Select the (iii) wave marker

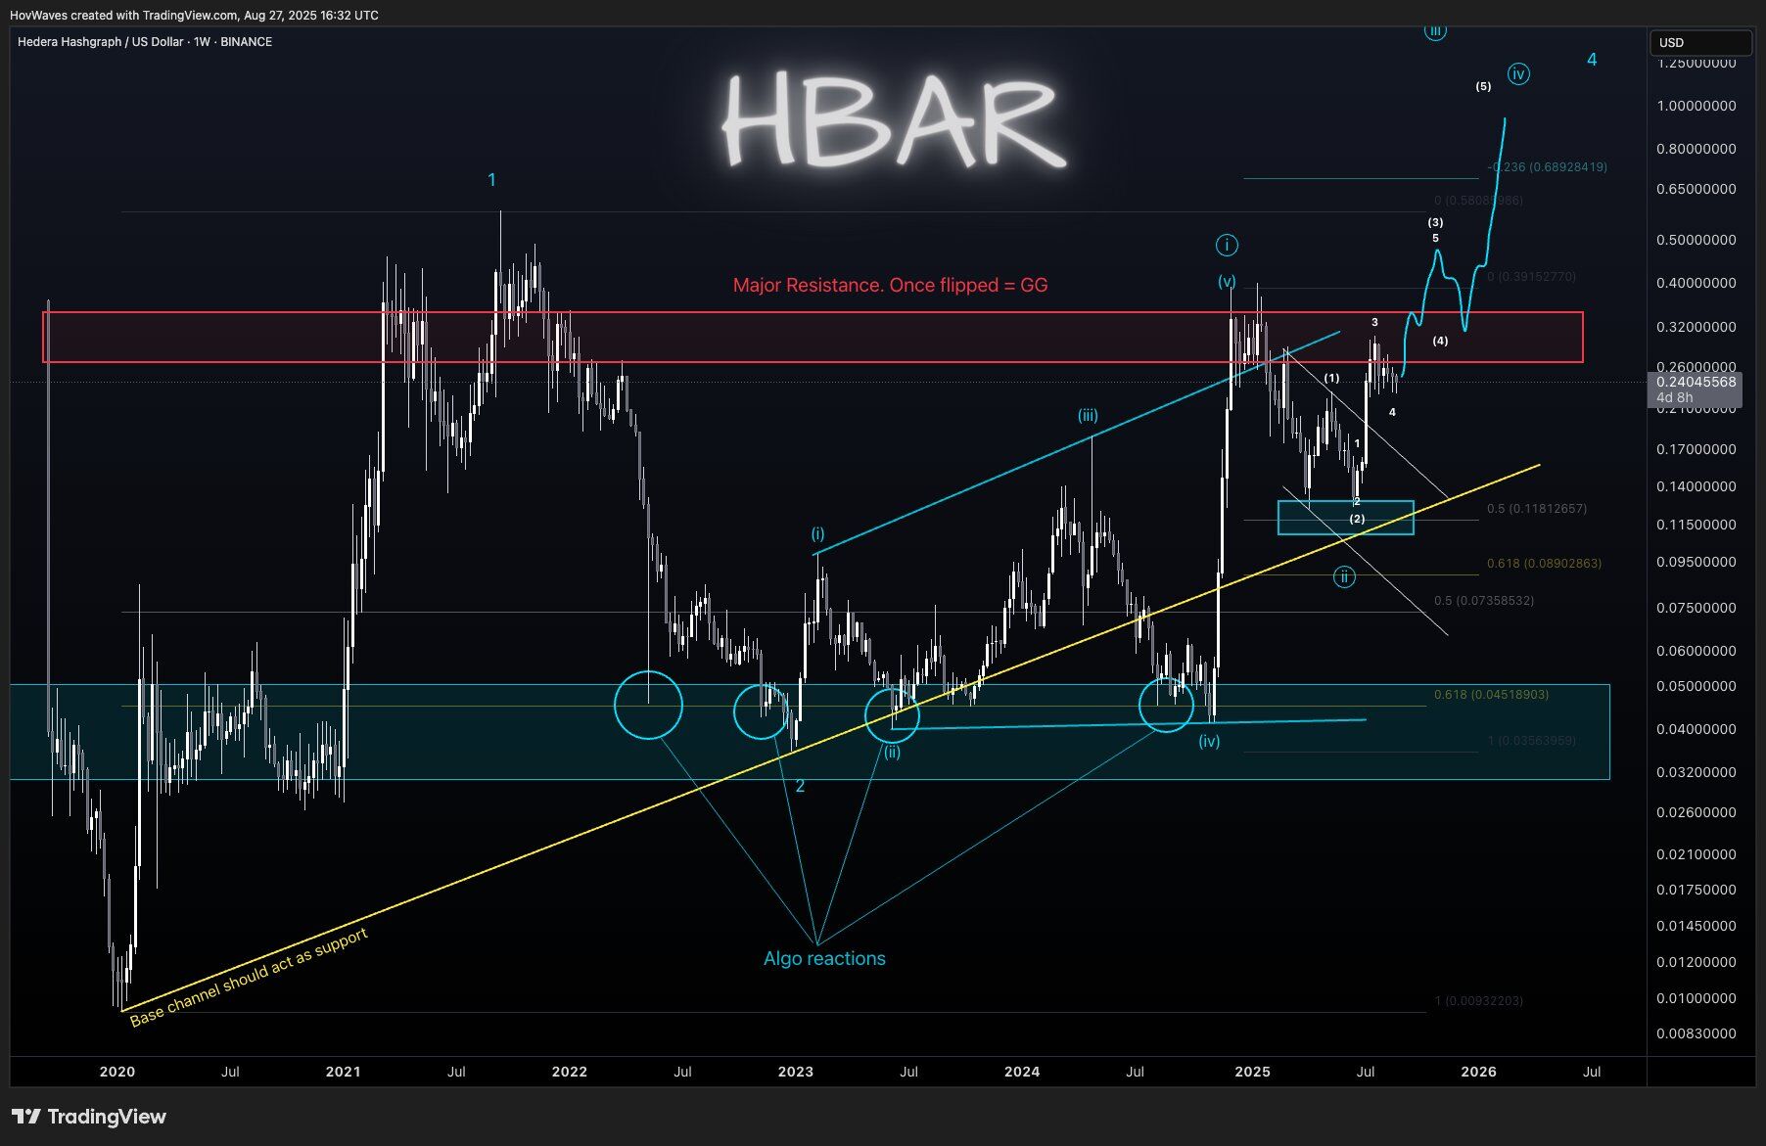[1088, 416]
